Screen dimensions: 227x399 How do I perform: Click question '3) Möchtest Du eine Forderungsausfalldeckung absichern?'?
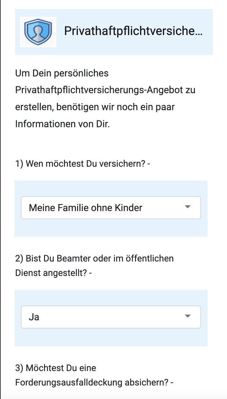pyautogui.click(x=94, y=375)
